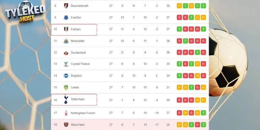Open the Nottingham Forest team page
The height and width of the screenshot is (130, 260).
(x=83, y=113)
